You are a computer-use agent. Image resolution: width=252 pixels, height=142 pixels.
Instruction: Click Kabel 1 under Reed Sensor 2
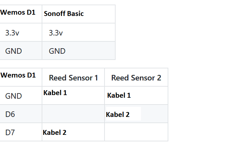point(119,95)
